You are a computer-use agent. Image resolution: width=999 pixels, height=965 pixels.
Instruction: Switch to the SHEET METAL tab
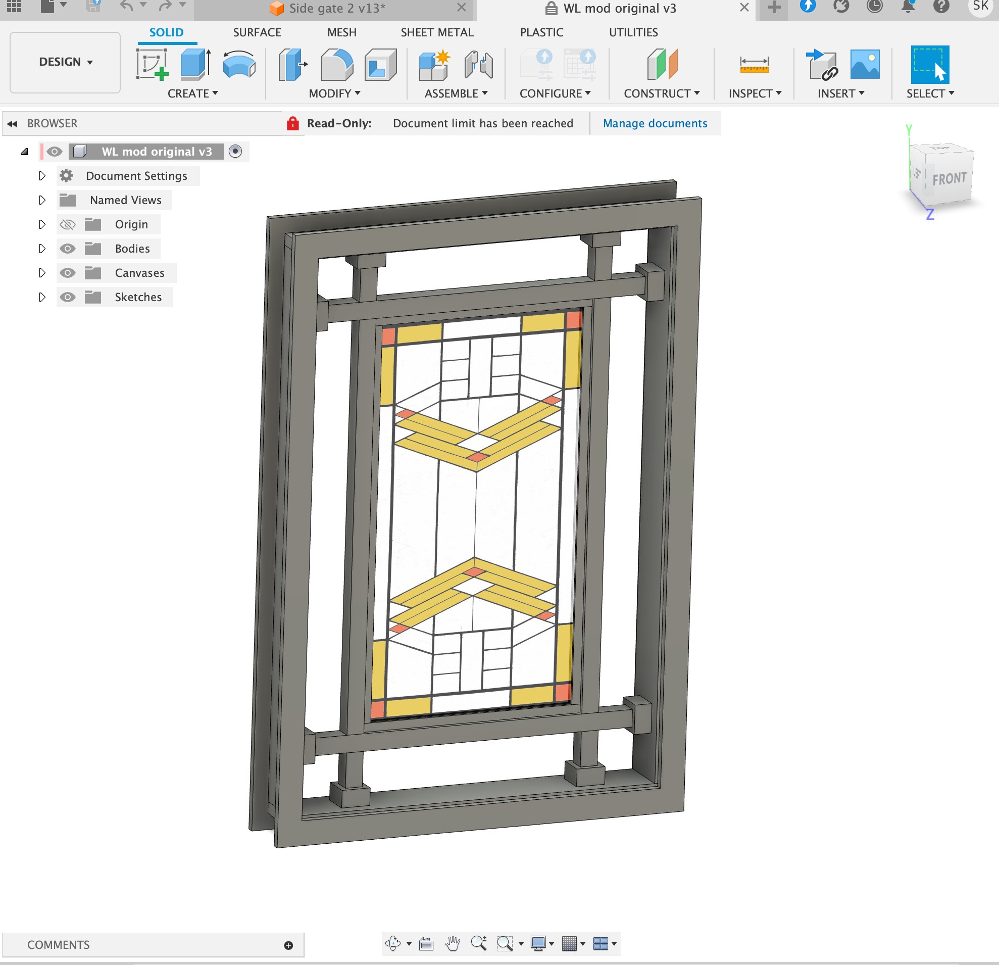coord(437,32)
